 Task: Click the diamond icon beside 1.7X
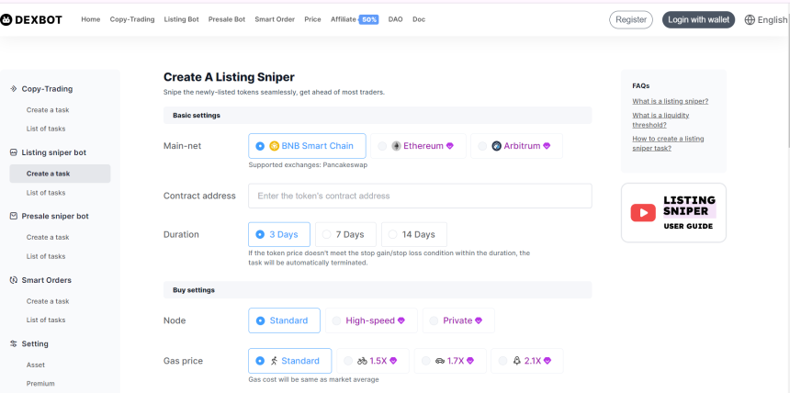pos(470,361)
